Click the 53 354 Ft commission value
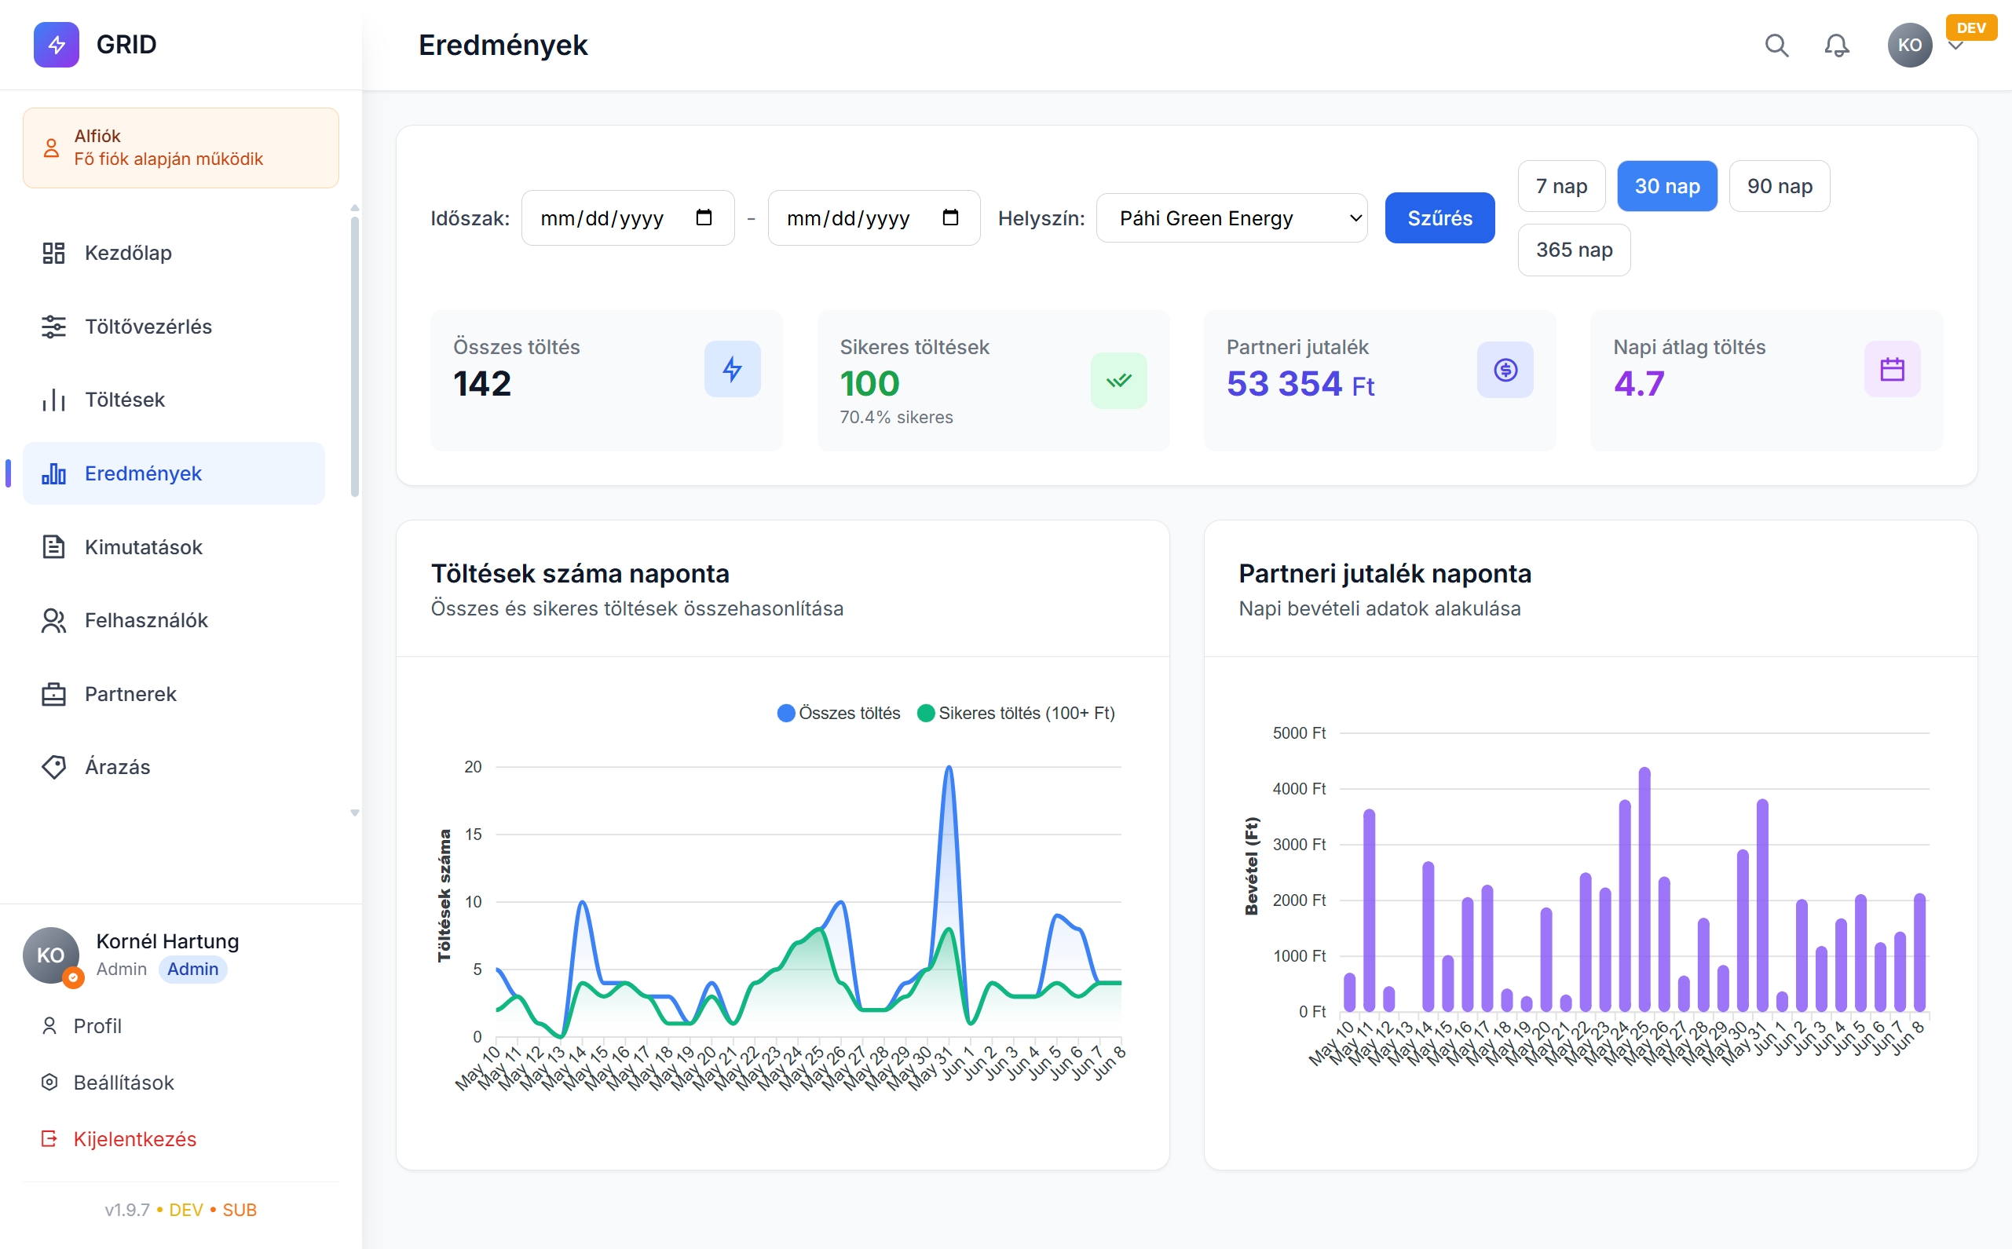 1300,384
